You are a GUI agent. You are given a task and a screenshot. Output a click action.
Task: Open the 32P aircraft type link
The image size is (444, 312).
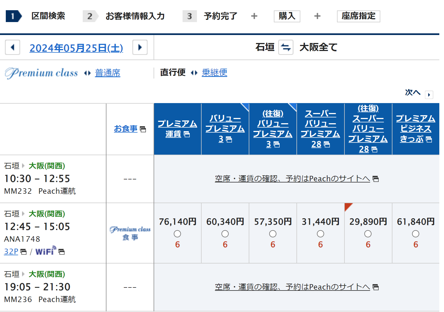coord(11,251)
